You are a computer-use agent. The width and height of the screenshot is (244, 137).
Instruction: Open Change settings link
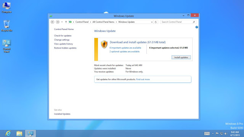tap(62, 40)
